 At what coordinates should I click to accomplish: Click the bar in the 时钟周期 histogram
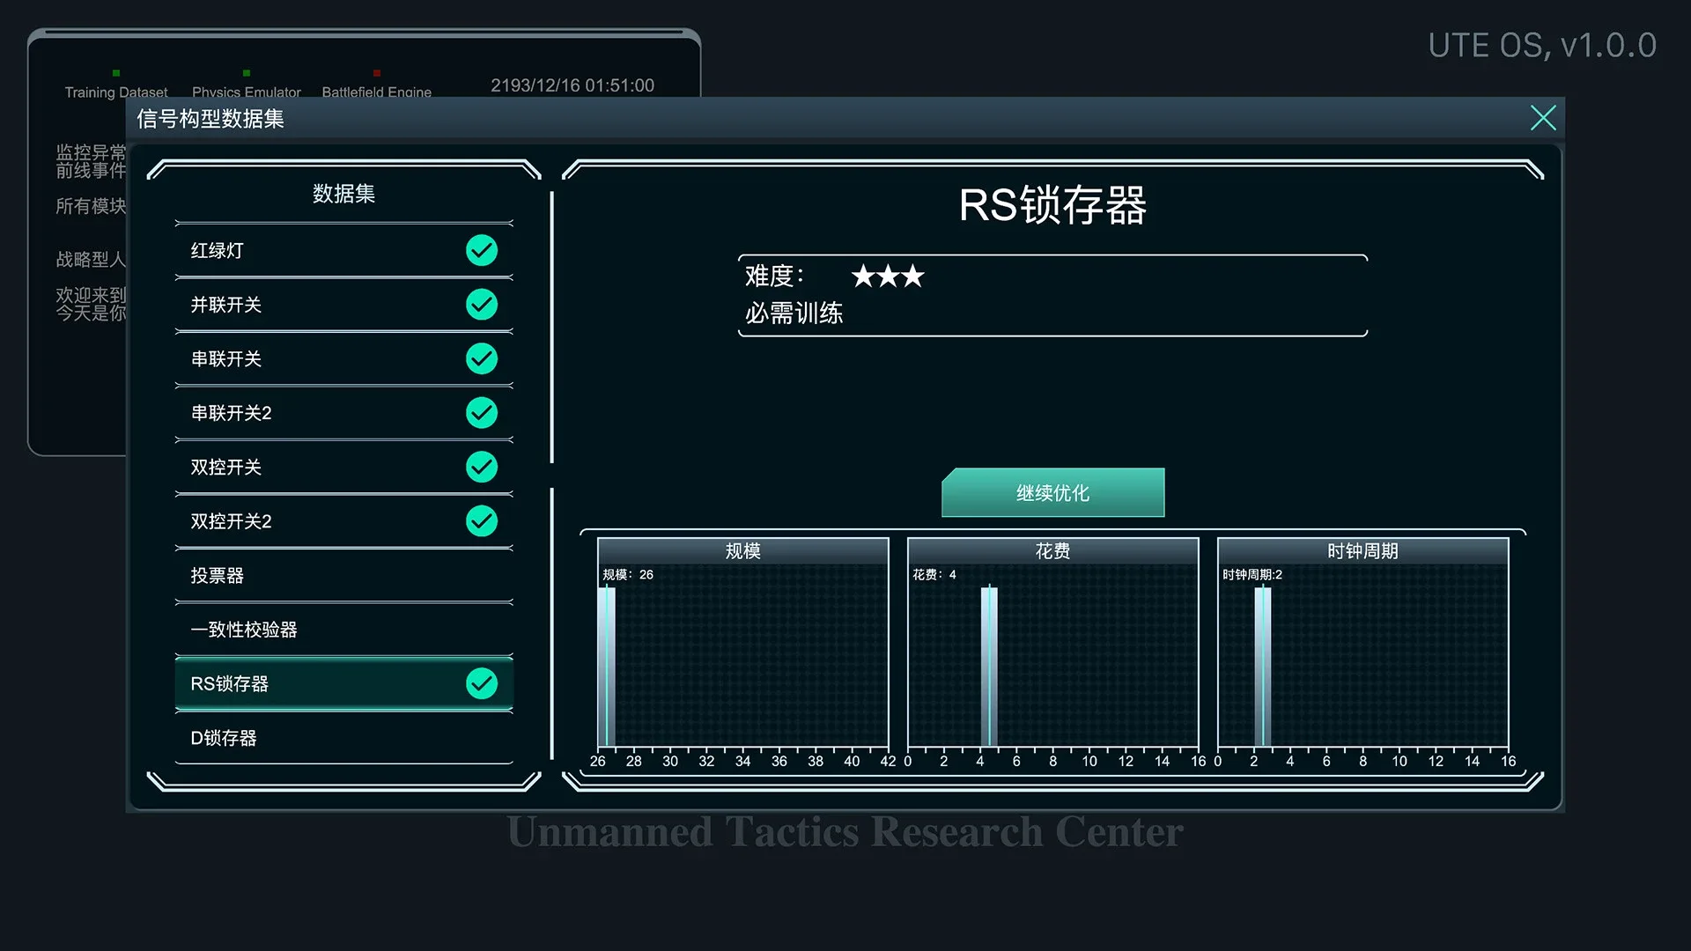1263,667
